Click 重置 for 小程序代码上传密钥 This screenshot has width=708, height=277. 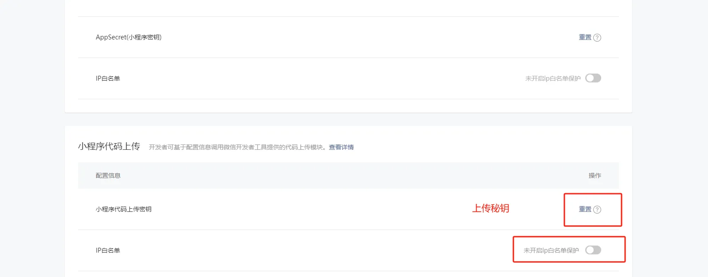(585, 209)
